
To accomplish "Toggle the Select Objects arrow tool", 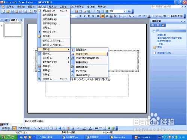I will point(15,128).
